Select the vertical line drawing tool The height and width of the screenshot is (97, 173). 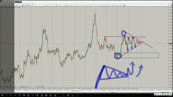point(39,5)
